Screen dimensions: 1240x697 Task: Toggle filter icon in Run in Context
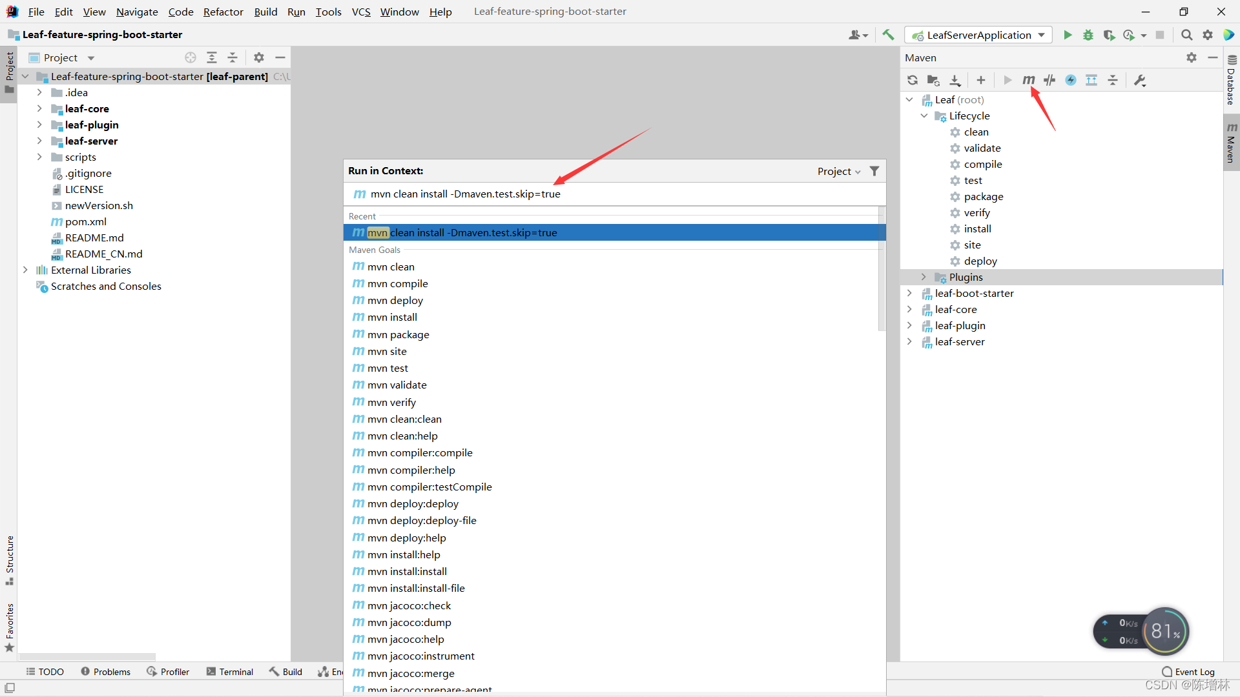click(874, 171)
